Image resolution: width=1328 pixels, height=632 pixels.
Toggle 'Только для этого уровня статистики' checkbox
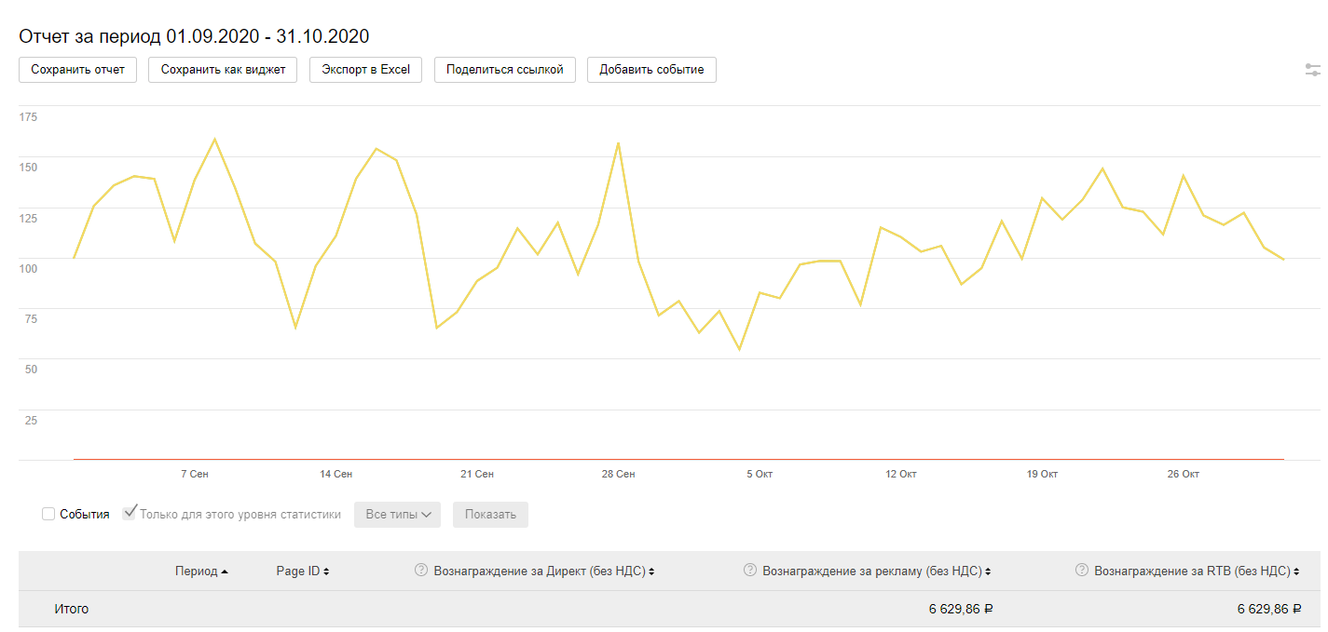tap(130, 513)
